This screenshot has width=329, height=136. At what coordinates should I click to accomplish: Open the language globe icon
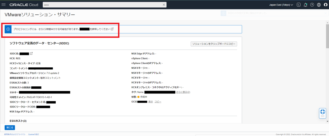tap(319, 5)
